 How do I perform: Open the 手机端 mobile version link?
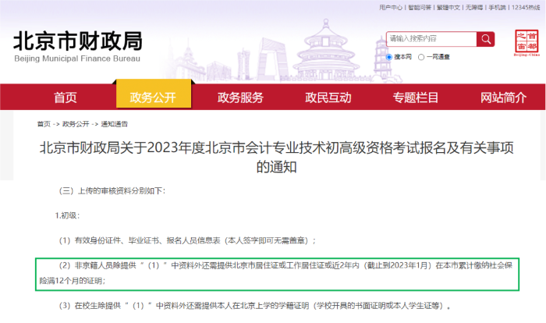tap(498, 7)
